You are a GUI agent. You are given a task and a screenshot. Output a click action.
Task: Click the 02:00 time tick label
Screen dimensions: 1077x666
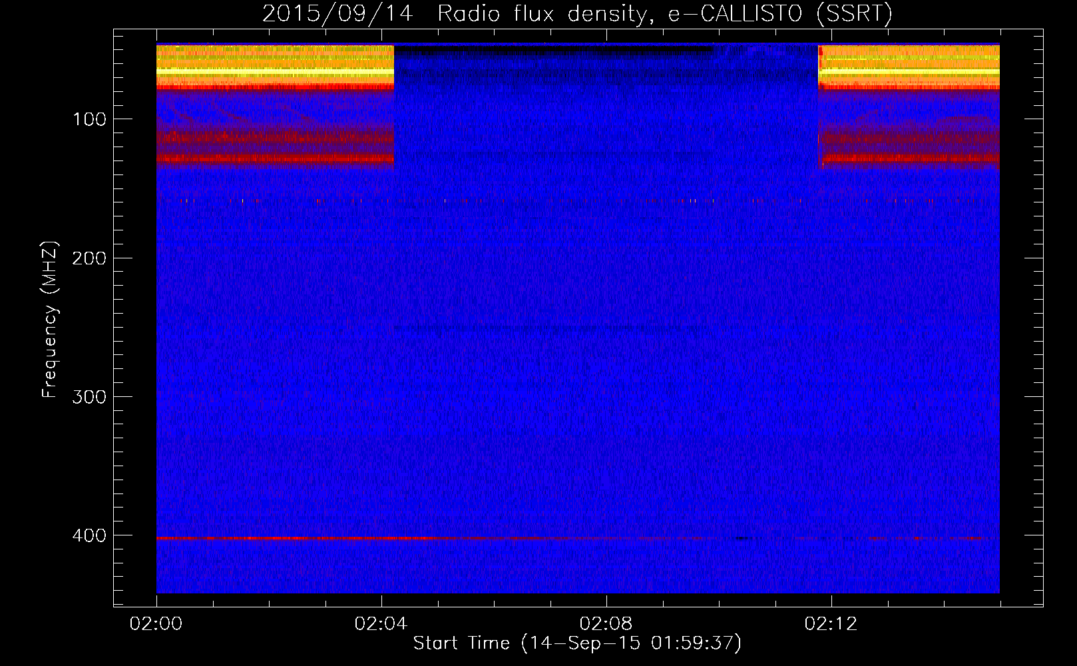point(156,624)
